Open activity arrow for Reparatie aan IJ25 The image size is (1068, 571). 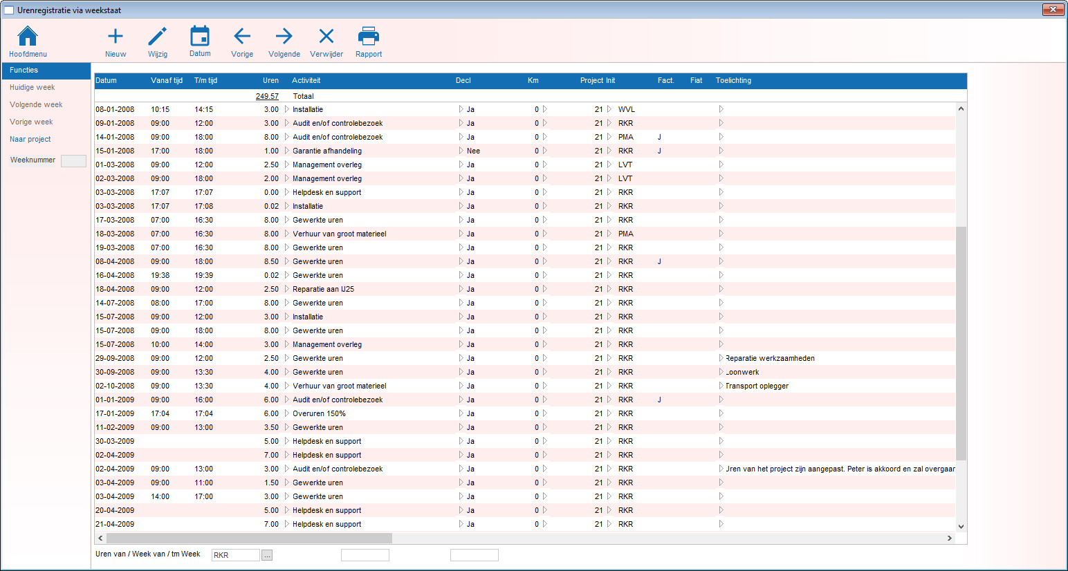(x=287, y=289)
